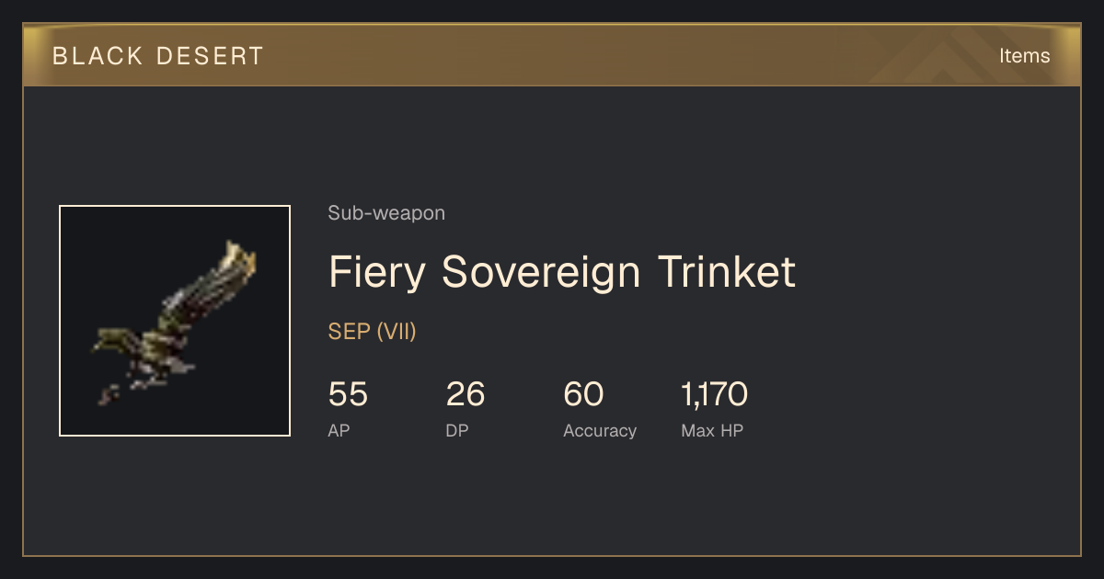Click the DP stat label
1104x579 pixels.
click(x=457, y=430)
